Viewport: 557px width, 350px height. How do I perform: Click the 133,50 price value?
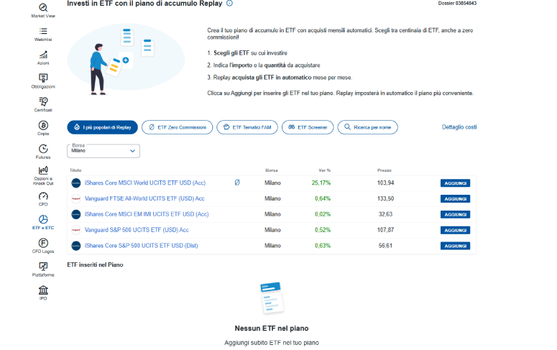pyautogui.click(x=385, y=198)
